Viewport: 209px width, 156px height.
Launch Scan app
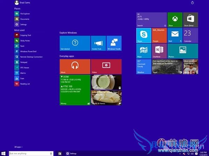pyautogui.click(x=19, y=78)
